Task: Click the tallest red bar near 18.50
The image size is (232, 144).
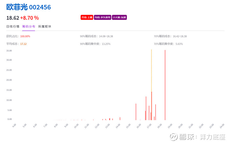Action: point(165,85)
